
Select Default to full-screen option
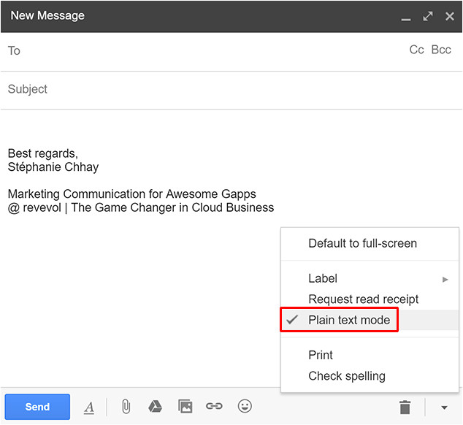(x=370, y=244)
